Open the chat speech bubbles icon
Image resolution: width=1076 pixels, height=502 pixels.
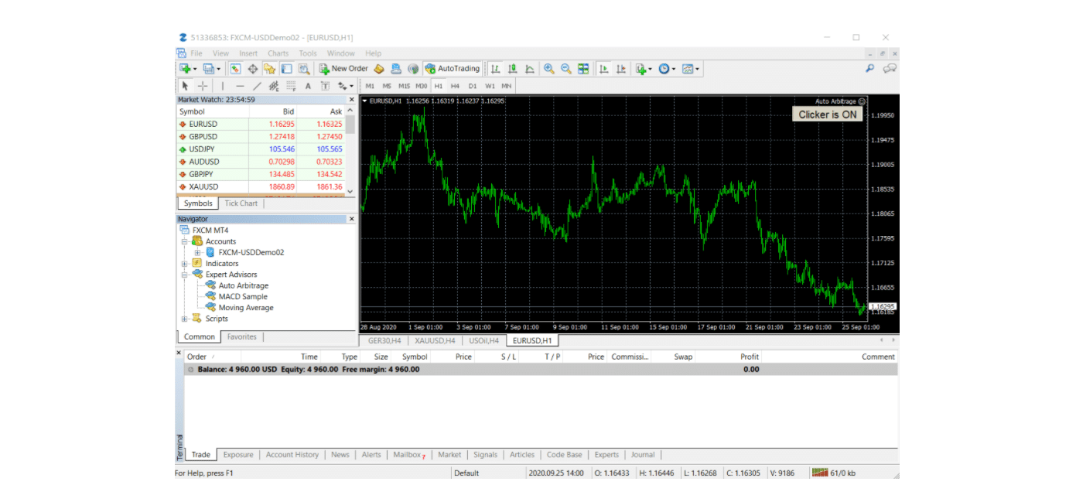pos(890,69)
